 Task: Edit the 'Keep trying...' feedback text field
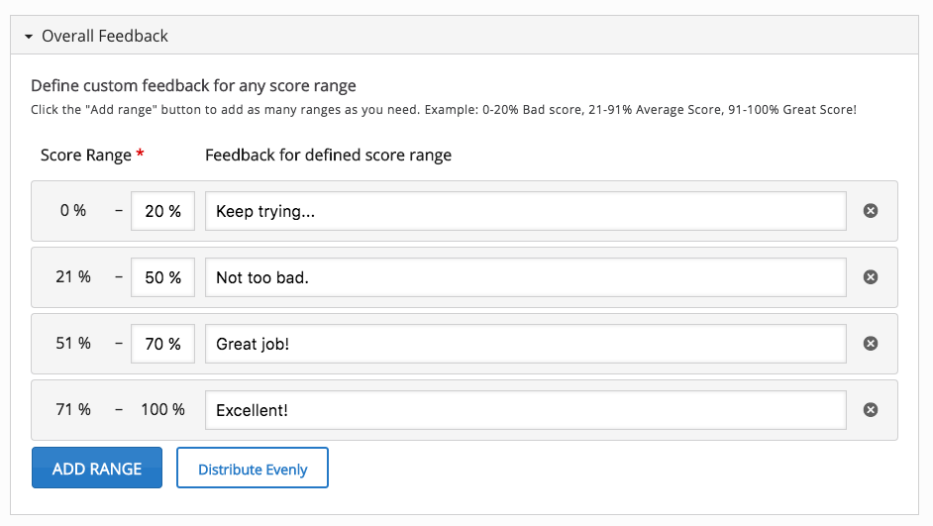[525, 211]
